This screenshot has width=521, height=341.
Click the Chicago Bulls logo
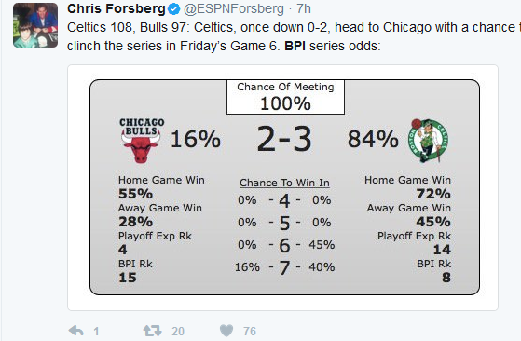(142, 141)
